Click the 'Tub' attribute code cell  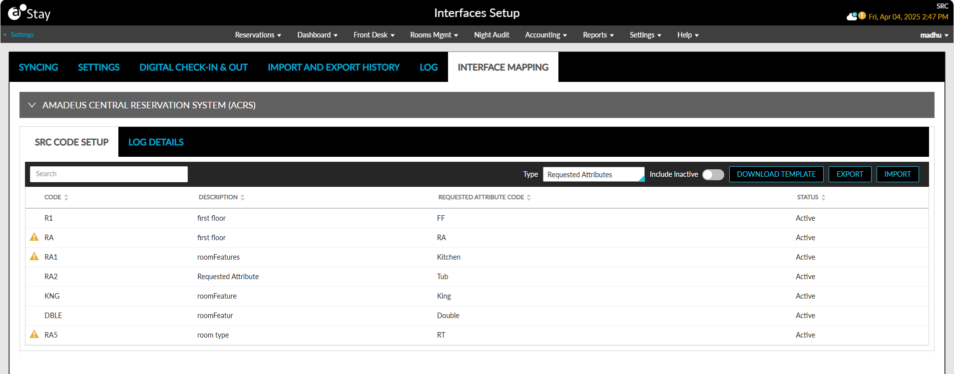tap(443, 276)
